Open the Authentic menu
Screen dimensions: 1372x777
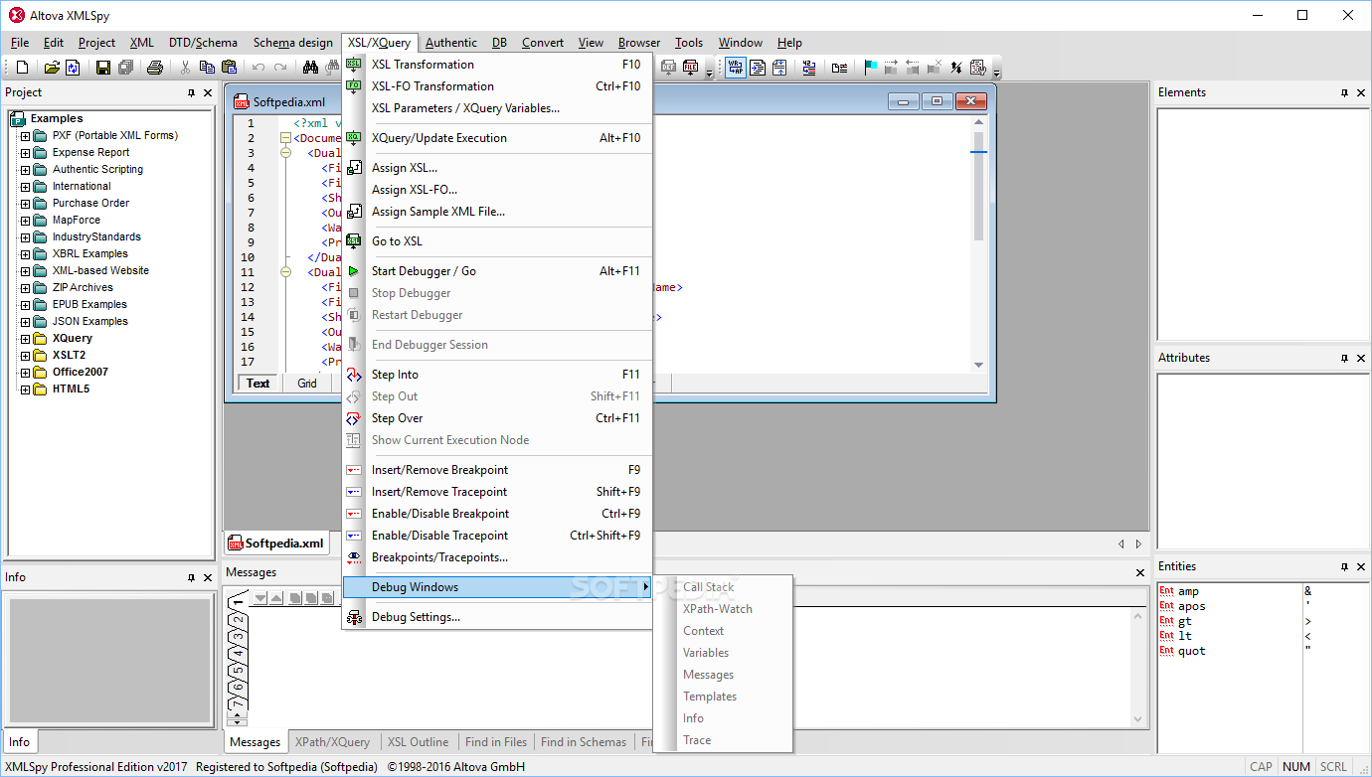(451, 43)
